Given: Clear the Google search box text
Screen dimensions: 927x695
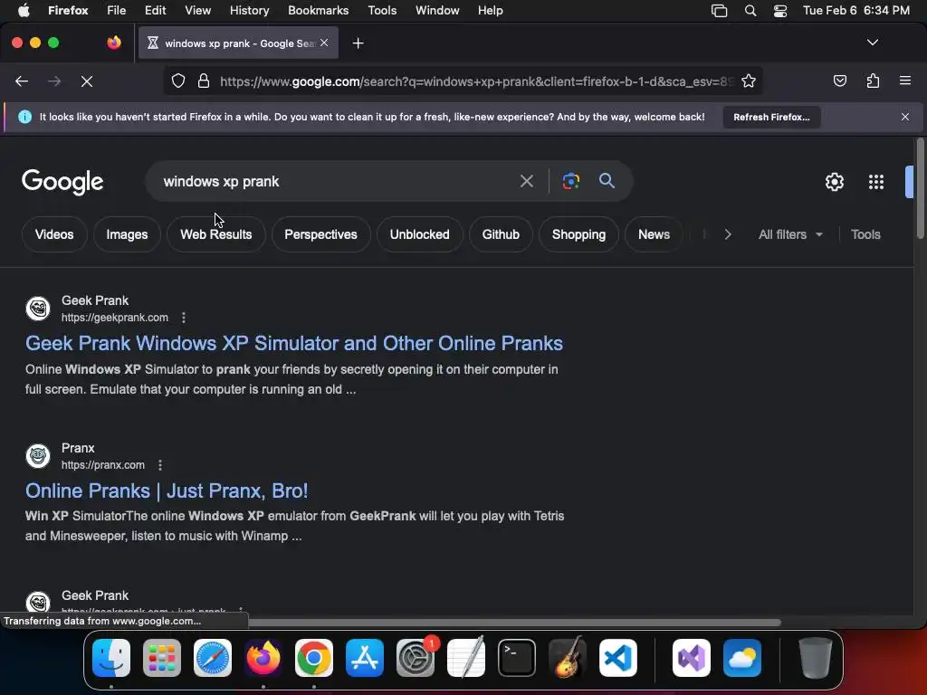Looking at the screenshot, I should point(526,181).
